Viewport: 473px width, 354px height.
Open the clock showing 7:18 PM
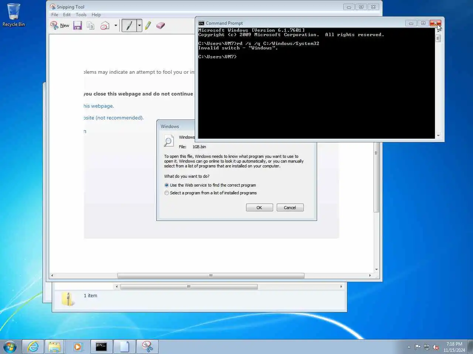point(454,347)
